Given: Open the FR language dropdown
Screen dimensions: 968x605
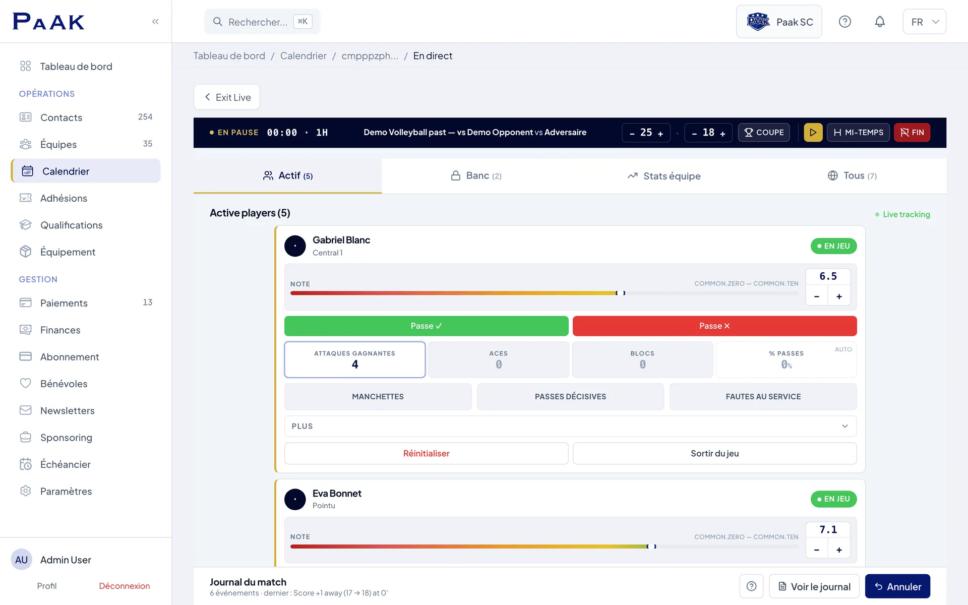Looking at the screenshot, I should [924, 22].
